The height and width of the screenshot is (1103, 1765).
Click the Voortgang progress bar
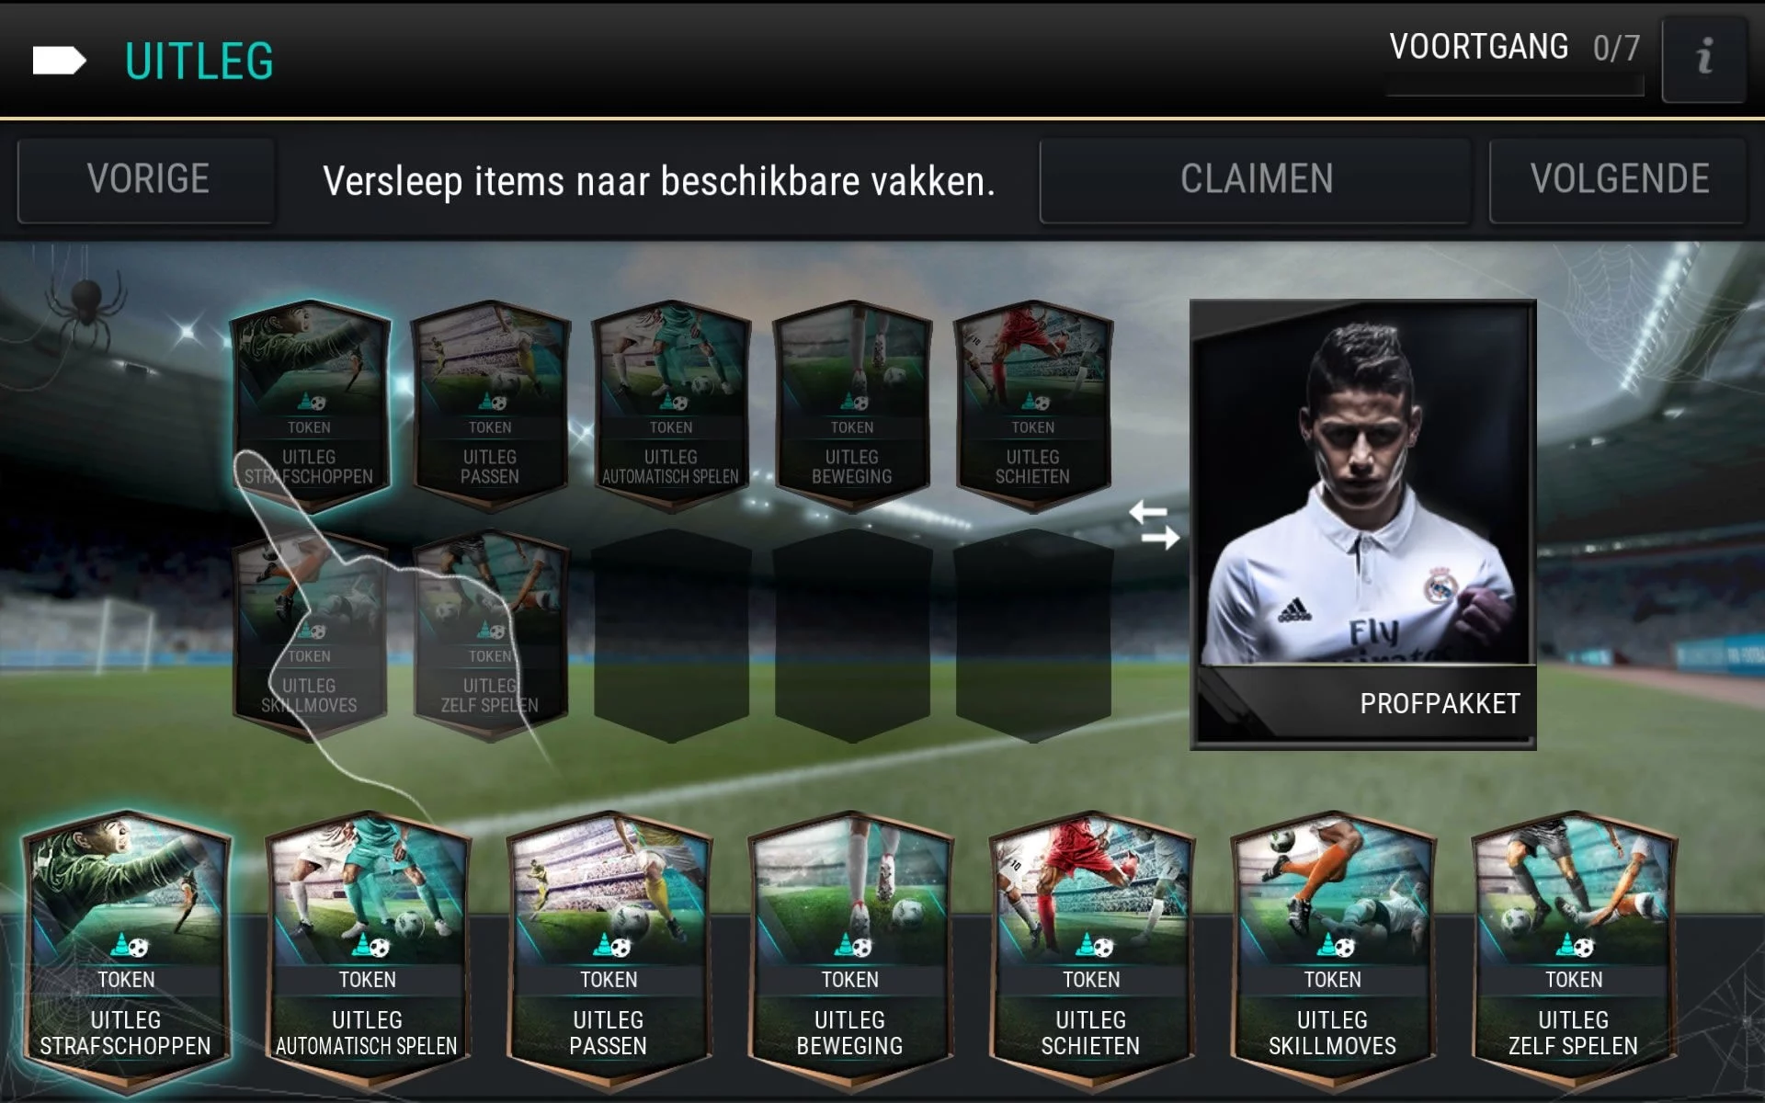coord(1515,86)
